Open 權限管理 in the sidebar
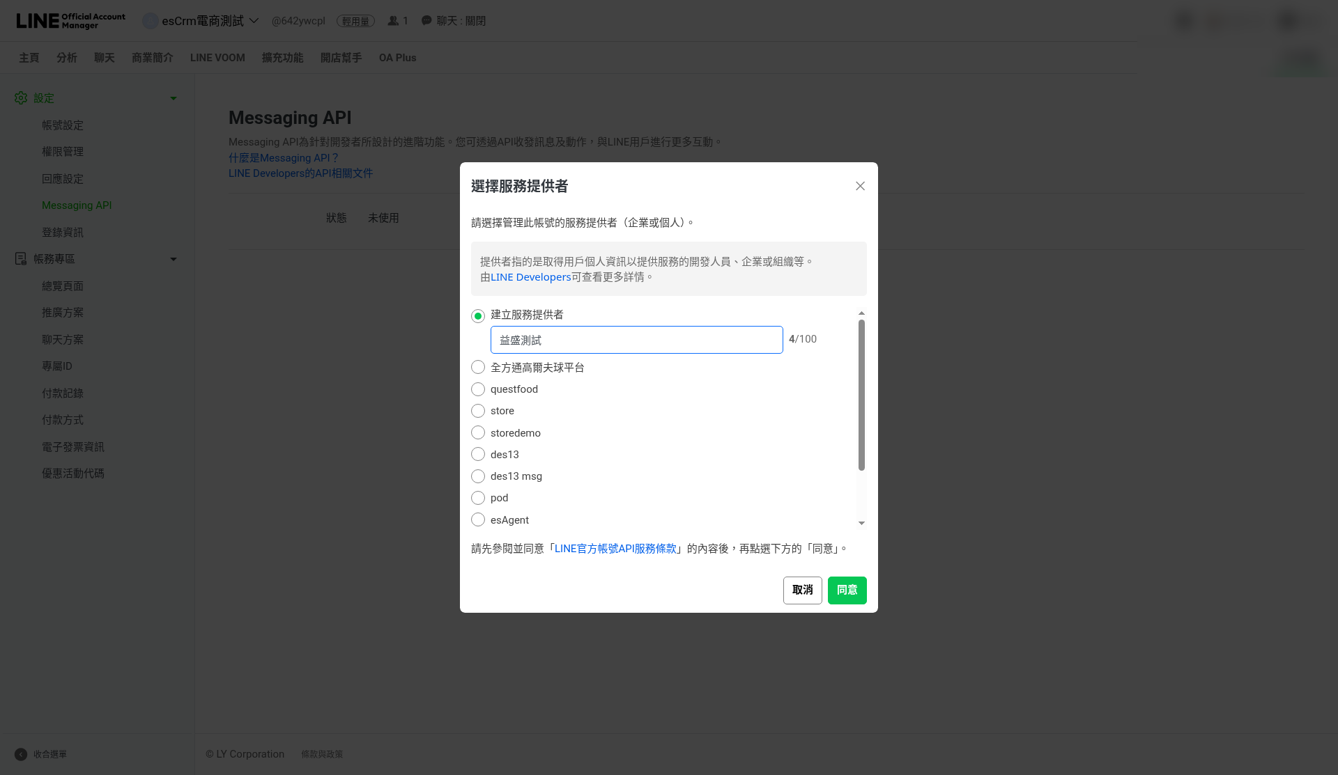The width and height of the screenshot is (1338, 775). coord(63,152)
